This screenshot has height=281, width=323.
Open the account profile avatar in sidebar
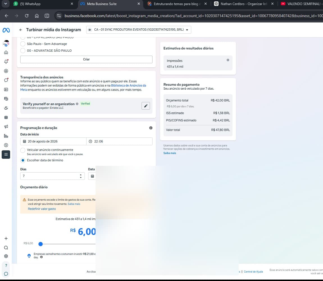pos(6,43)
